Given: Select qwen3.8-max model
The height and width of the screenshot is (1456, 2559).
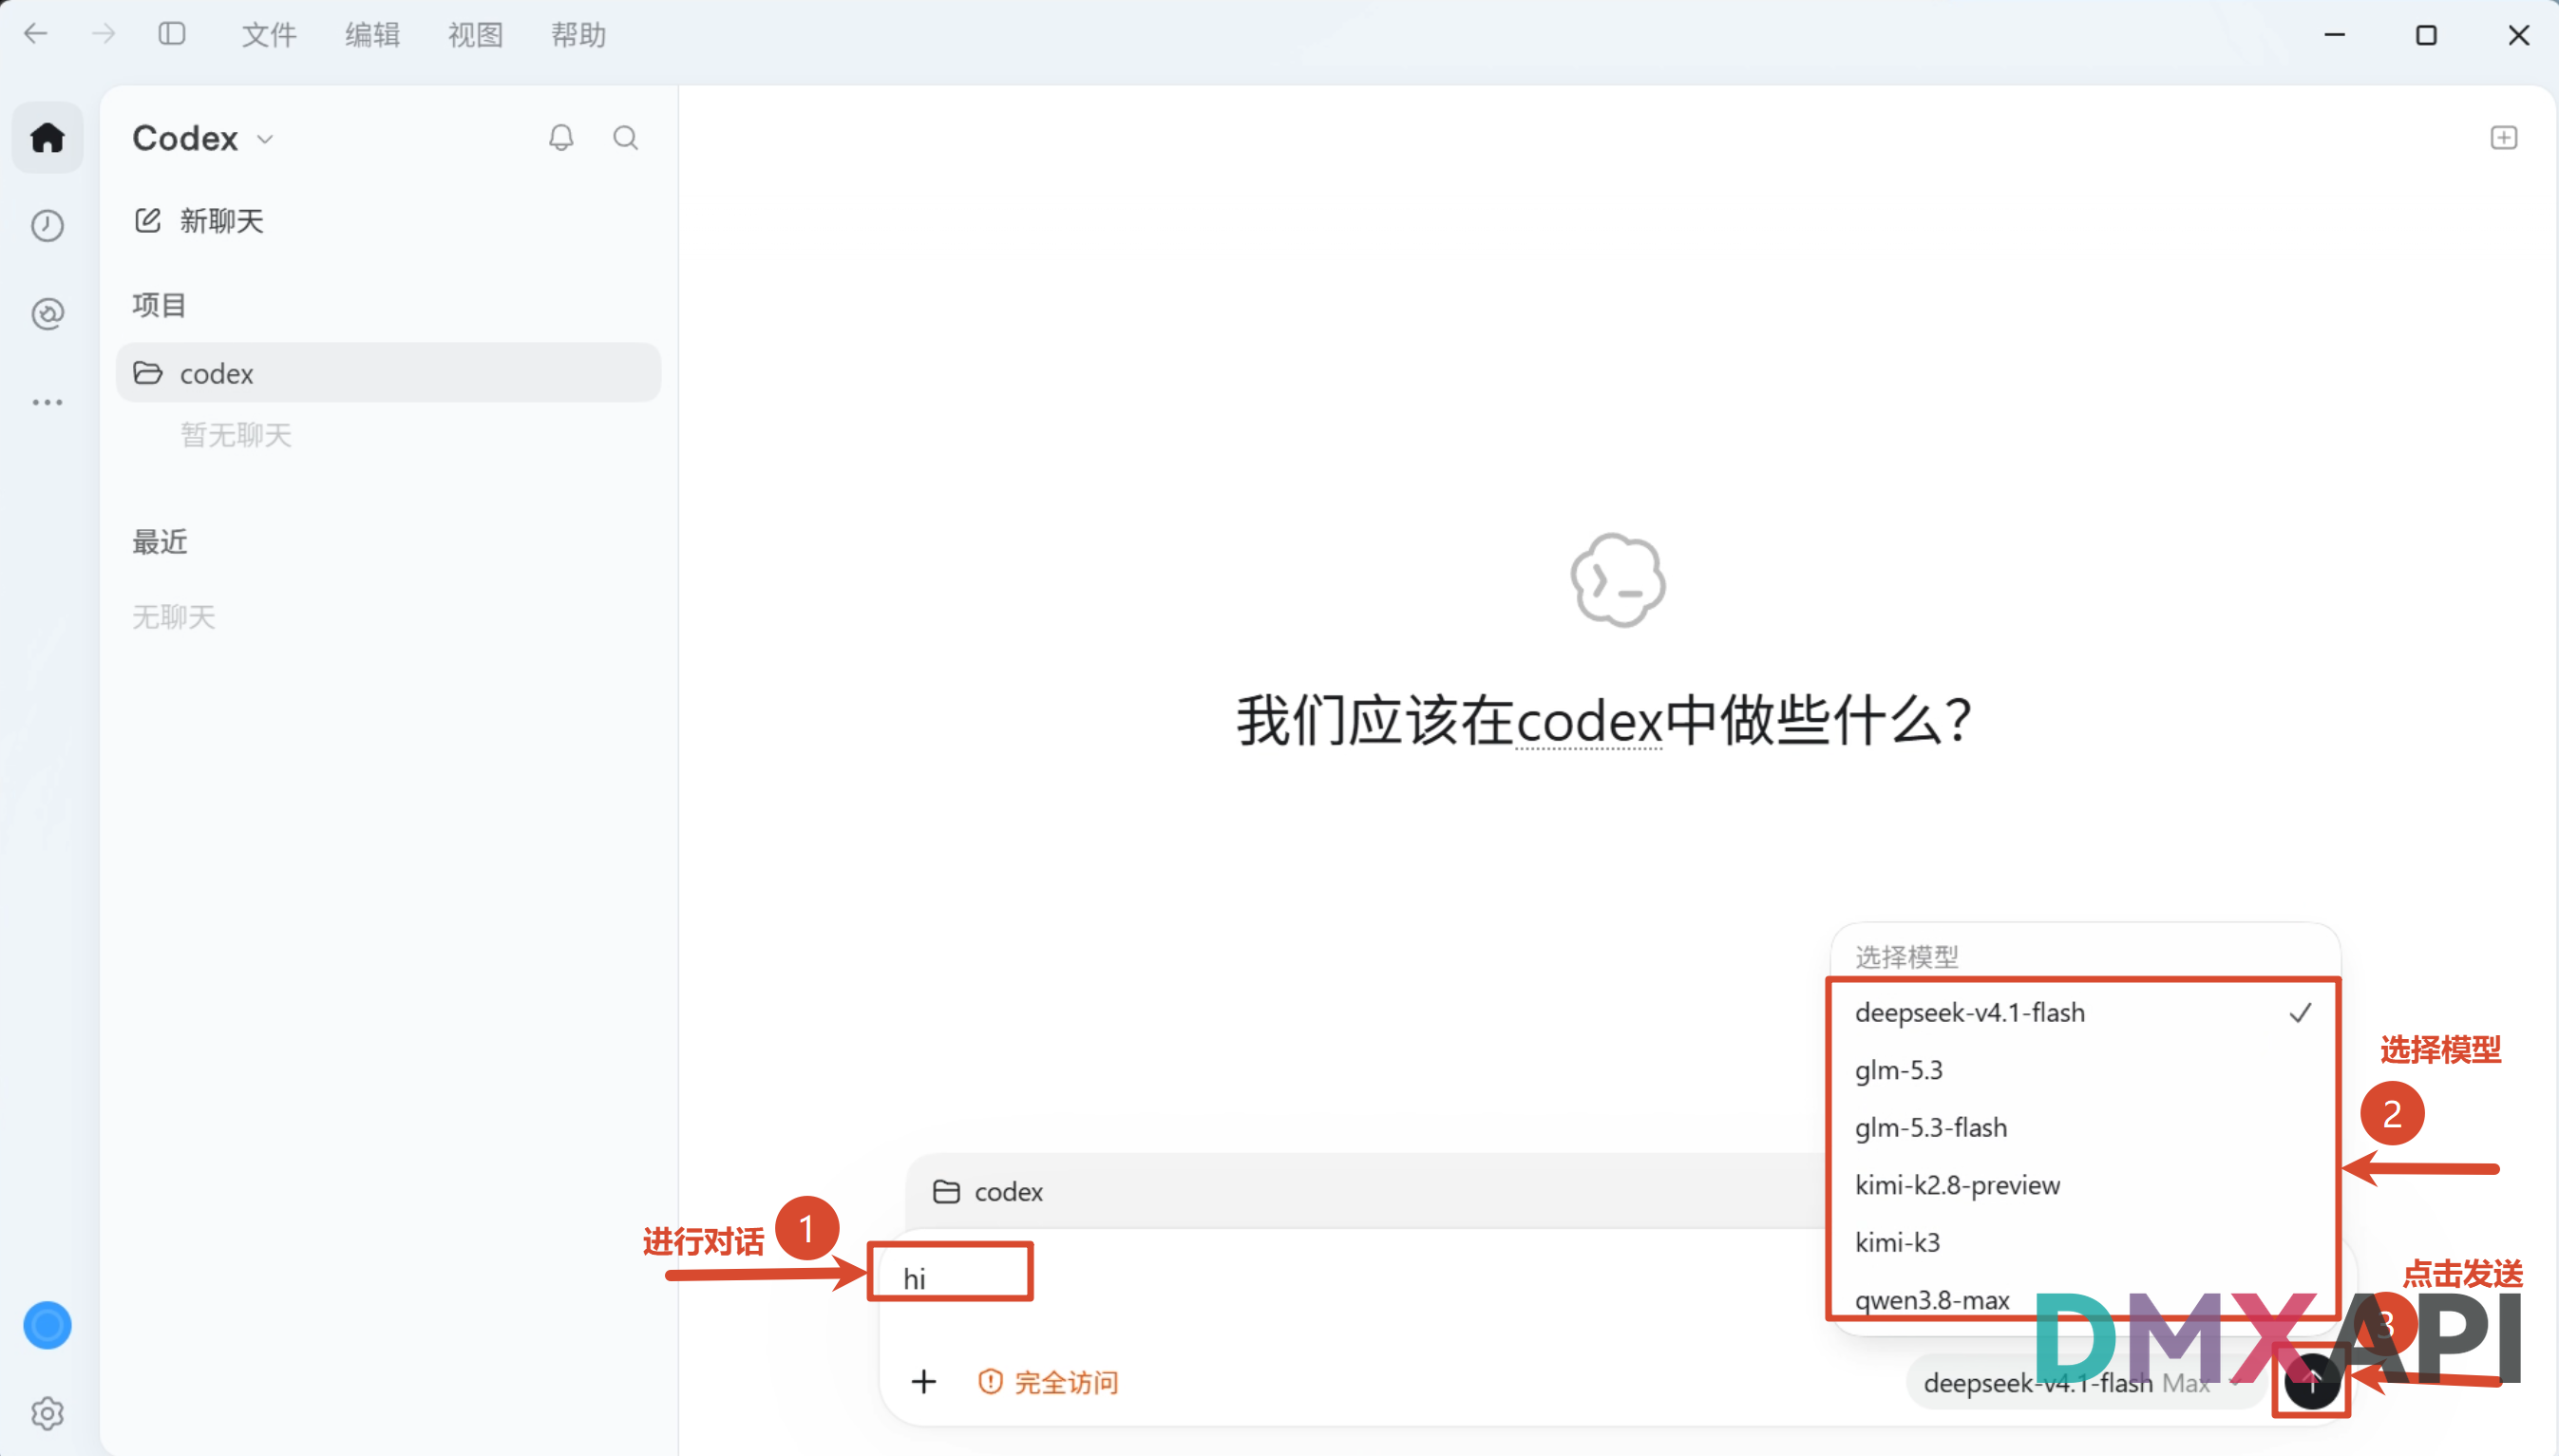Looking at the screenshot, I should coord(2083,1299).
